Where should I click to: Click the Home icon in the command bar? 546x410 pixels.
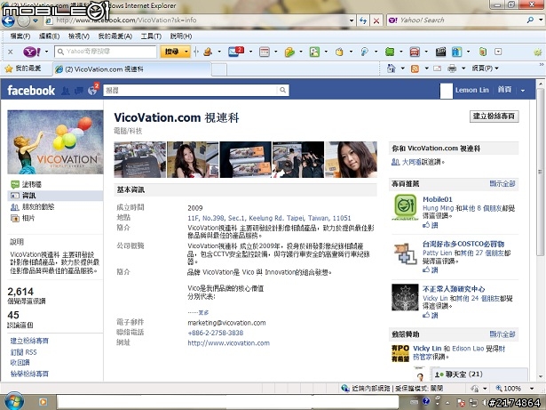pos(391,68)
